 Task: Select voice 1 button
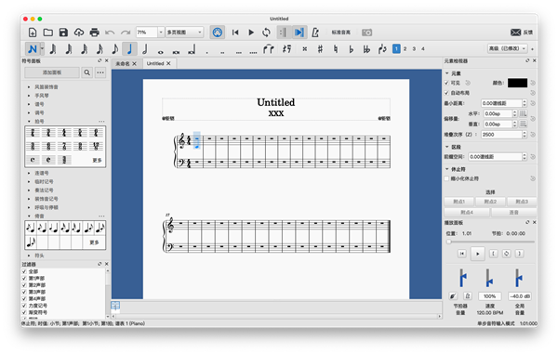(x=396, y=48)
